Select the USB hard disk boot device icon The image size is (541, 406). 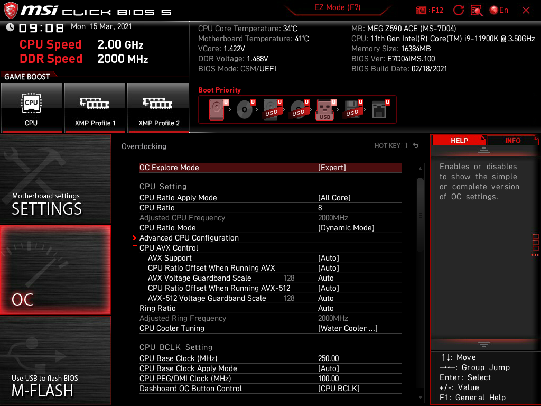click(272, 109)
